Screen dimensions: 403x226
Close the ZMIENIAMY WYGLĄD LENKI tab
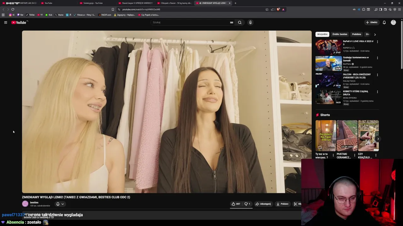230,3
